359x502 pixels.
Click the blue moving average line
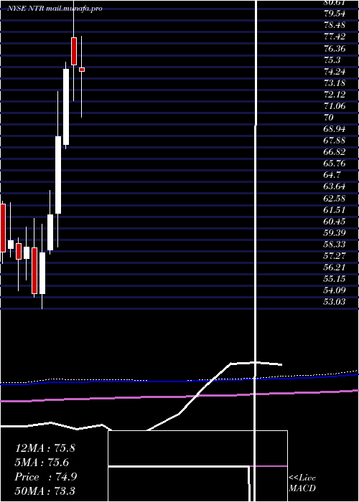(x=179, y=381)
